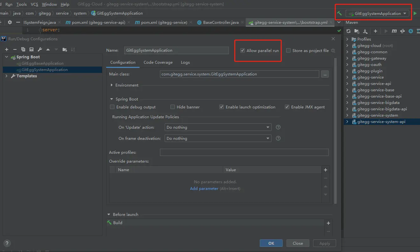This screenshot has width=420, height=252.
Task: Open 'On Update action' Do nothing dropdown
Action: coord(218,127)
